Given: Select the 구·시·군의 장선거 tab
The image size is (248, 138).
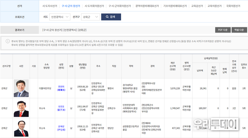Looking at the screenshot, I should (x=71, y=6).
